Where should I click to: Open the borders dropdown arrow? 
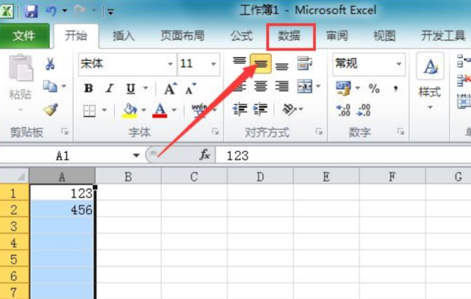coord(104,110)
